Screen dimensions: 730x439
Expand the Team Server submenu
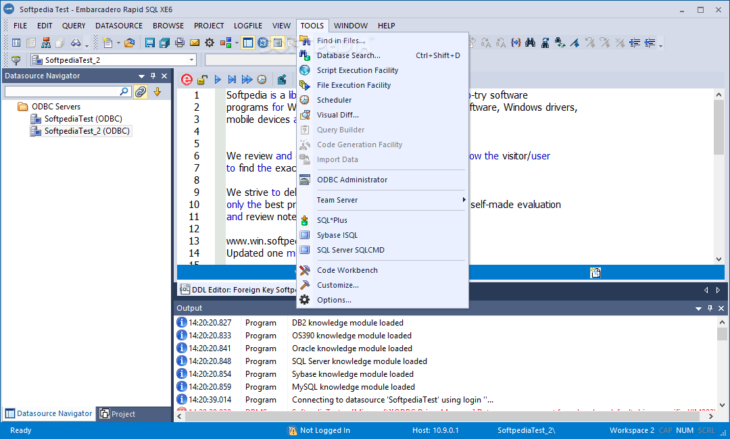(382, 200)
